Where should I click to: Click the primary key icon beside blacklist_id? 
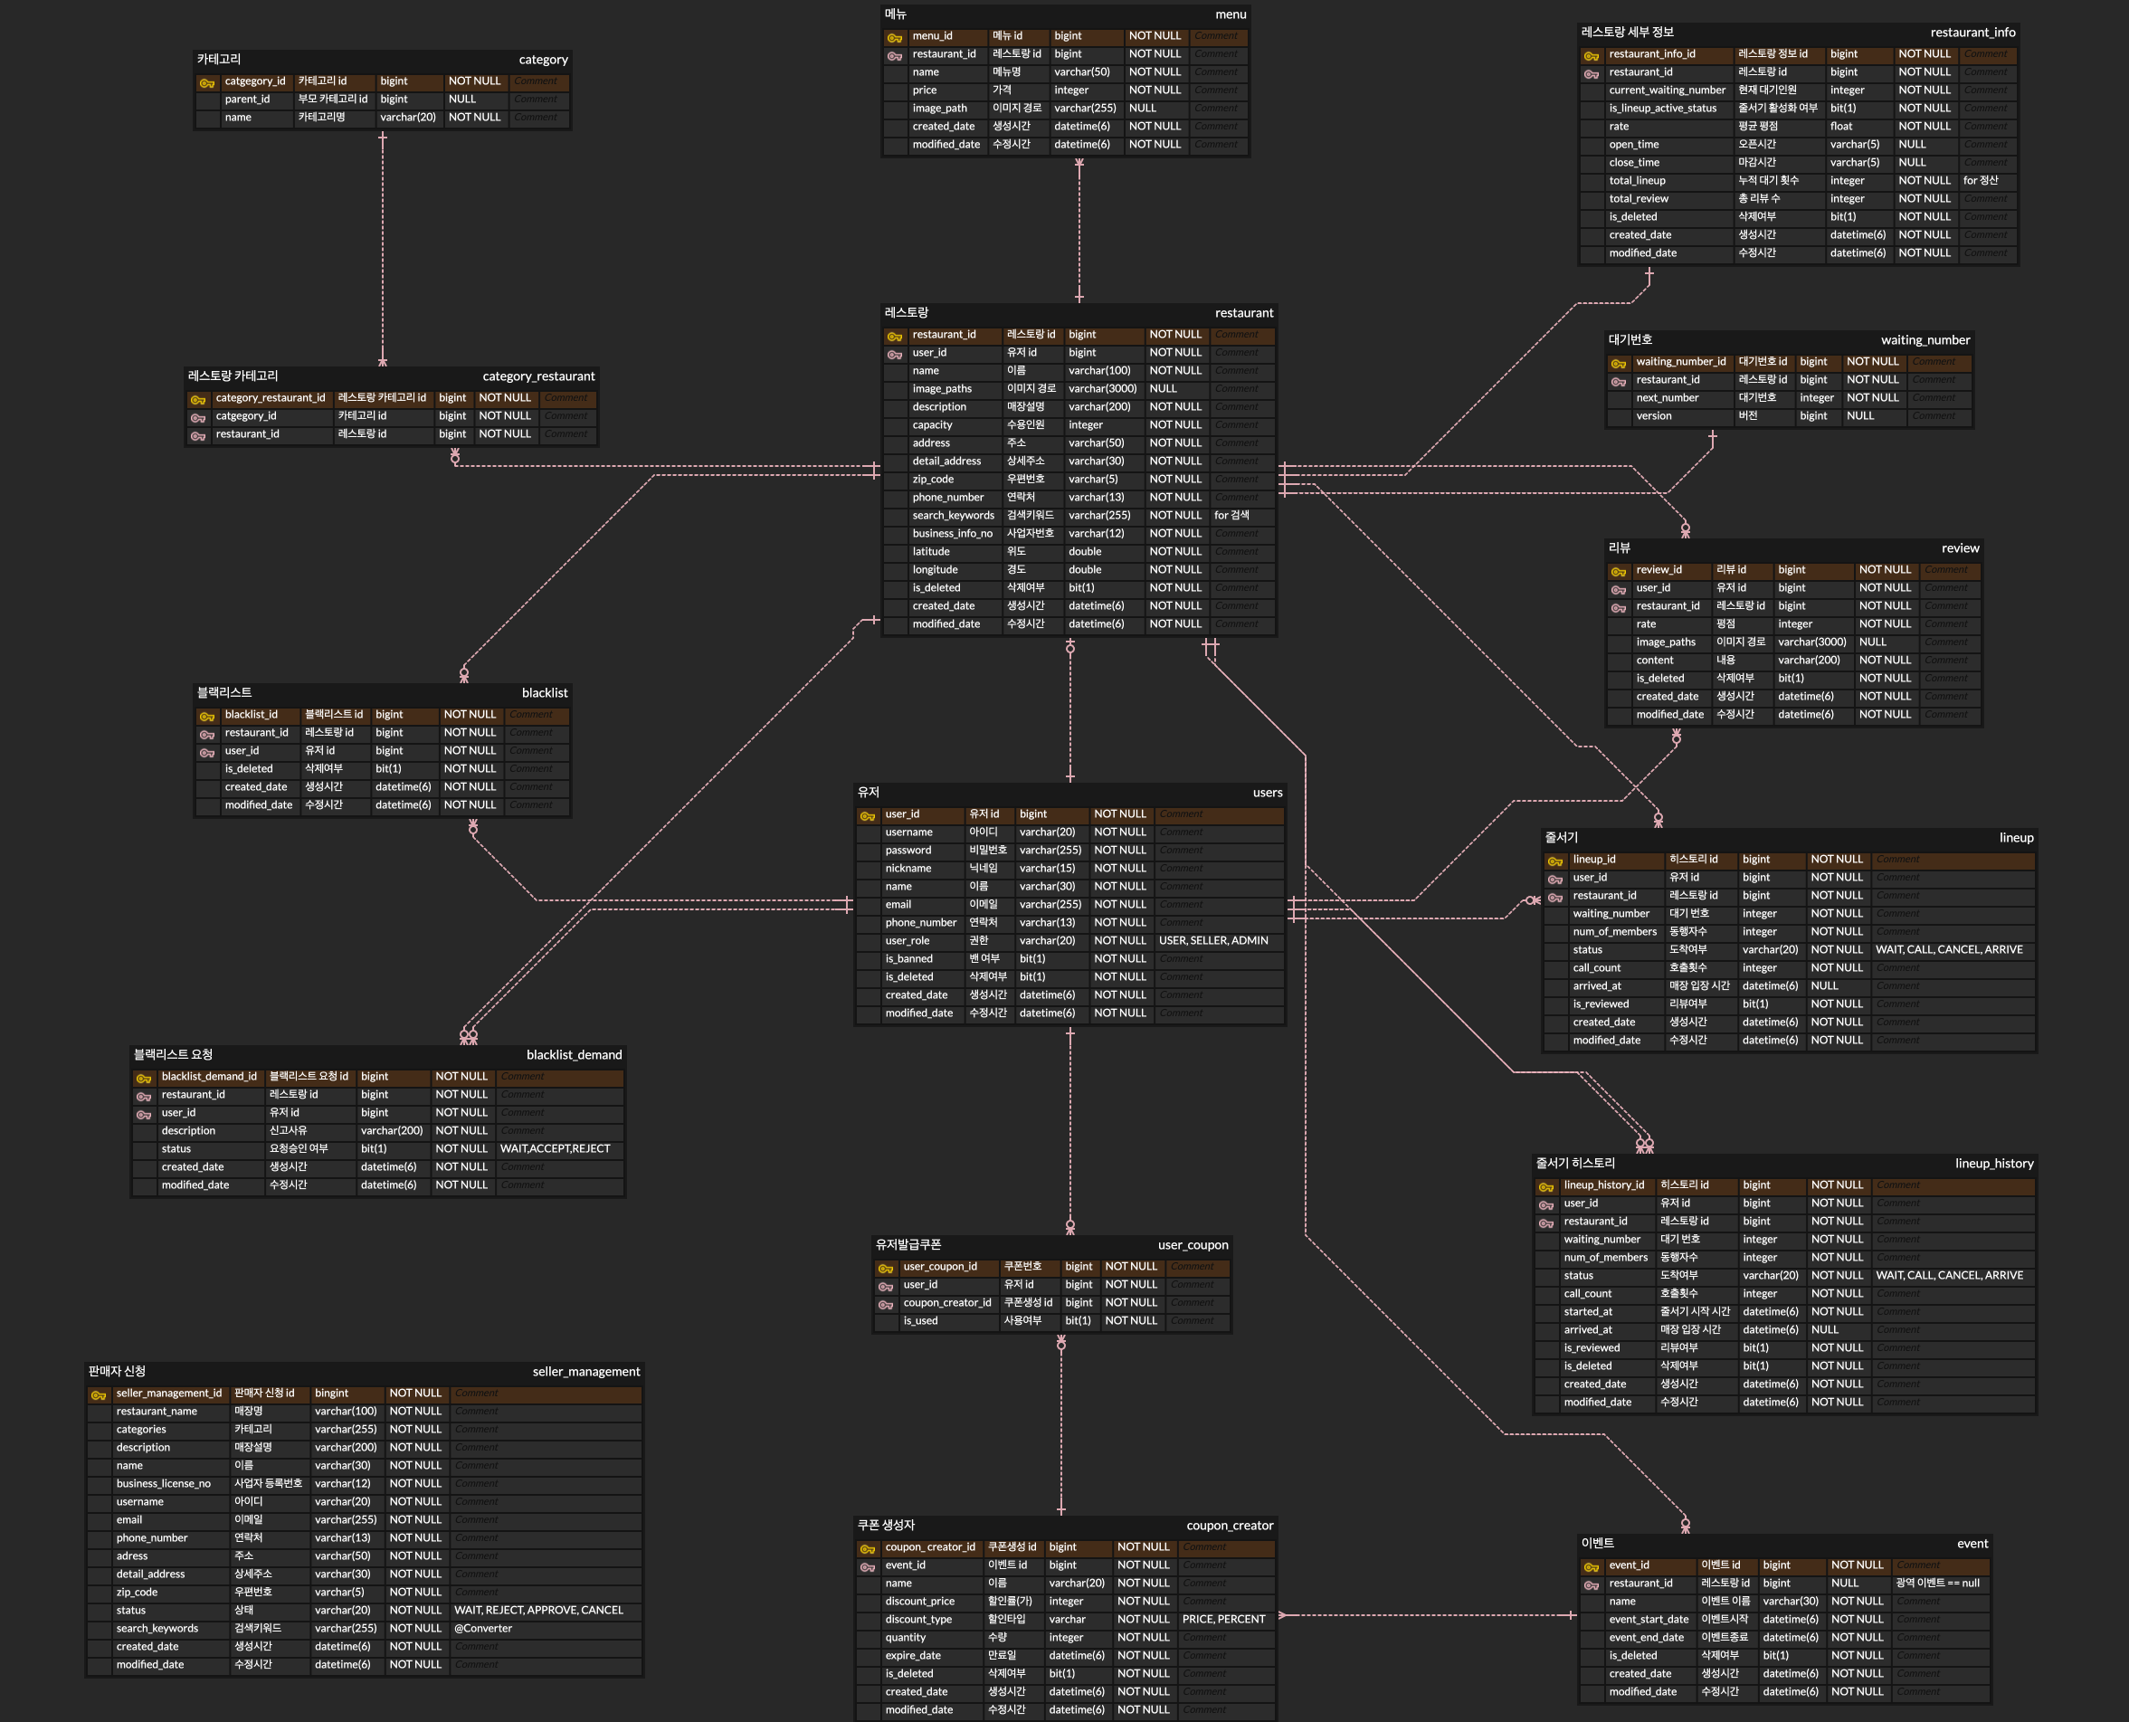tap(206, 716)
